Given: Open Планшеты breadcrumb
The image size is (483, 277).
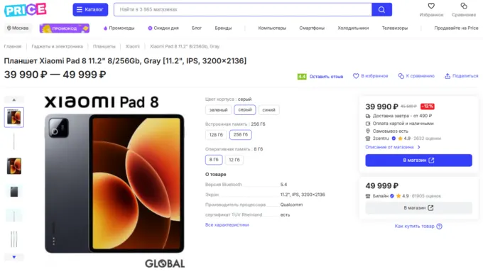Looking at the screenshot, I should pyautogui.click(x=104, y=46).
